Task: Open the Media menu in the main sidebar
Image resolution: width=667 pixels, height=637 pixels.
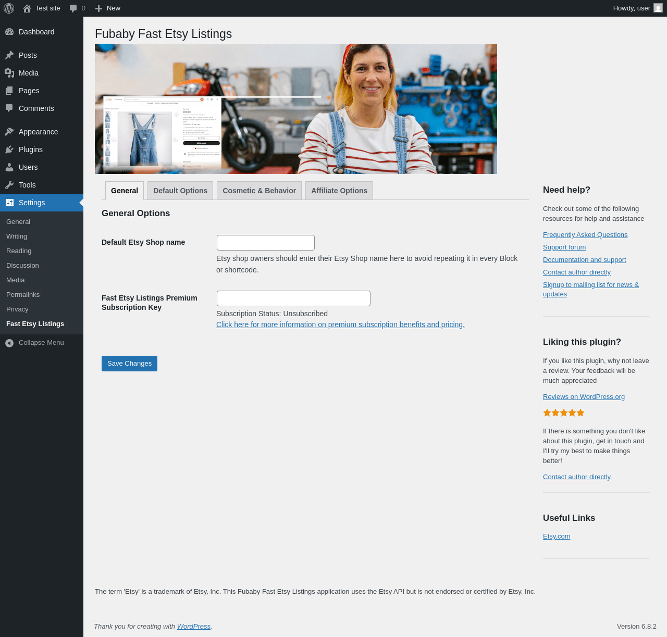Action: (x=42, y=73)
